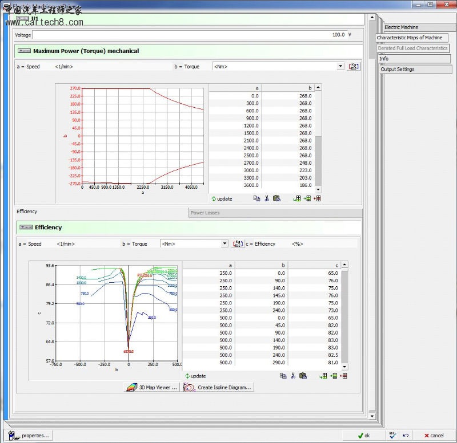Select the Characteristic Maps of Machine tab
This screenshot has height=443, width=457.
tap(412, 38)
